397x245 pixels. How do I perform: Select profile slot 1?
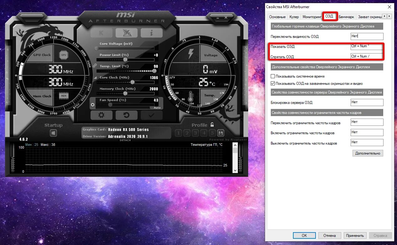(x=179, y=133)
